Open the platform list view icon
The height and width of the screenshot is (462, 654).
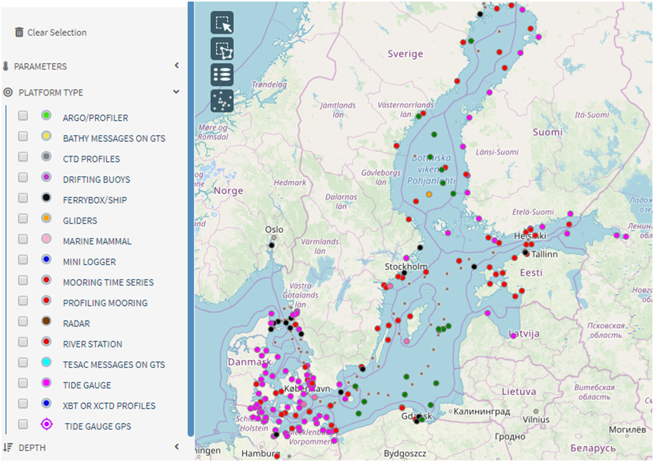pyautogui.click(x=222, y=75)
